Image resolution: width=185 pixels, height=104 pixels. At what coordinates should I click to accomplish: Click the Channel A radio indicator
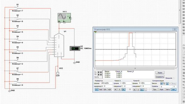(130, 90)
